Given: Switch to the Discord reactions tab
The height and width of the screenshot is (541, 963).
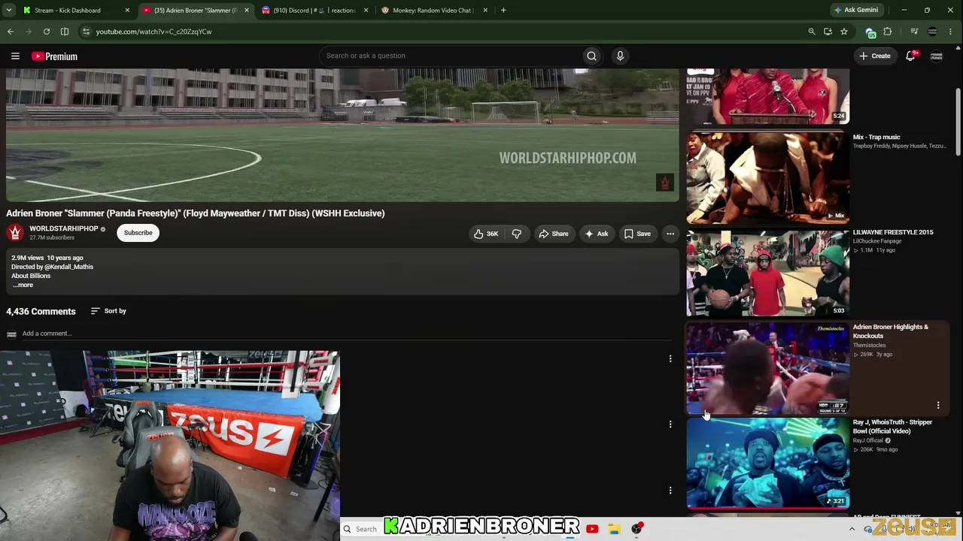Looking at the screenshot, I should tap(315, 11).
